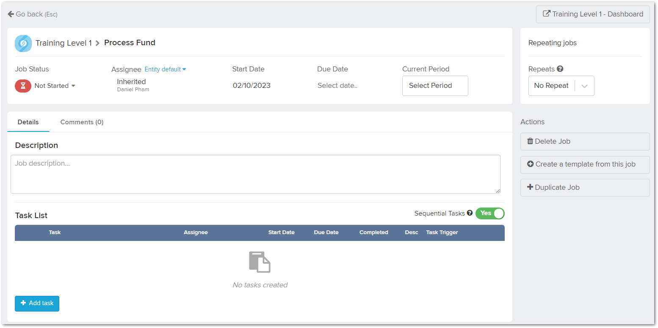Click the Task Trigger column header
The height and width of the screenshot is (328, 658).
[442, 232]
